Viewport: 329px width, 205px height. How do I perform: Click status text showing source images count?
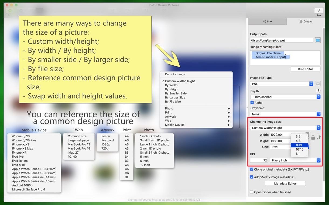coord(164,200)
